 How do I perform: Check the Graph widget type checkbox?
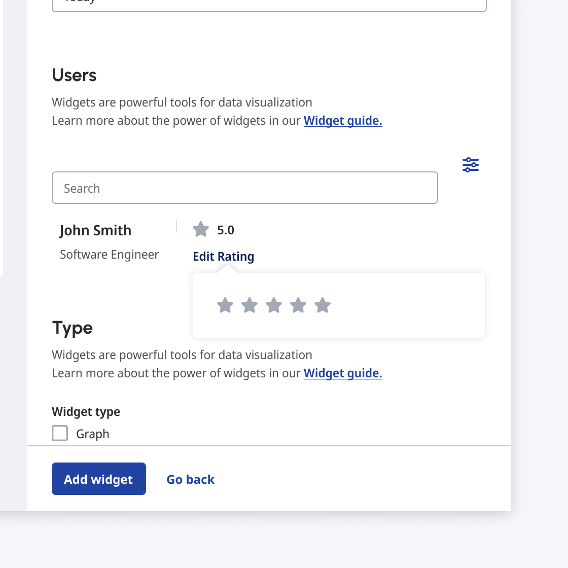60,433
